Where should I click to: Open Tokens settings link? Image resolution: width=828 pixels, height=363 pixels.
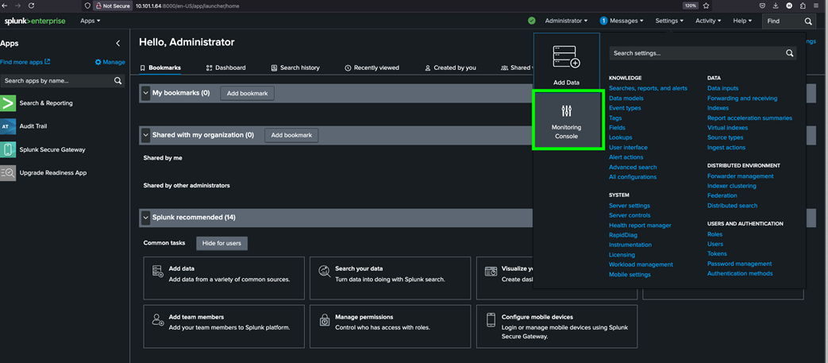(x=717, y=253)
